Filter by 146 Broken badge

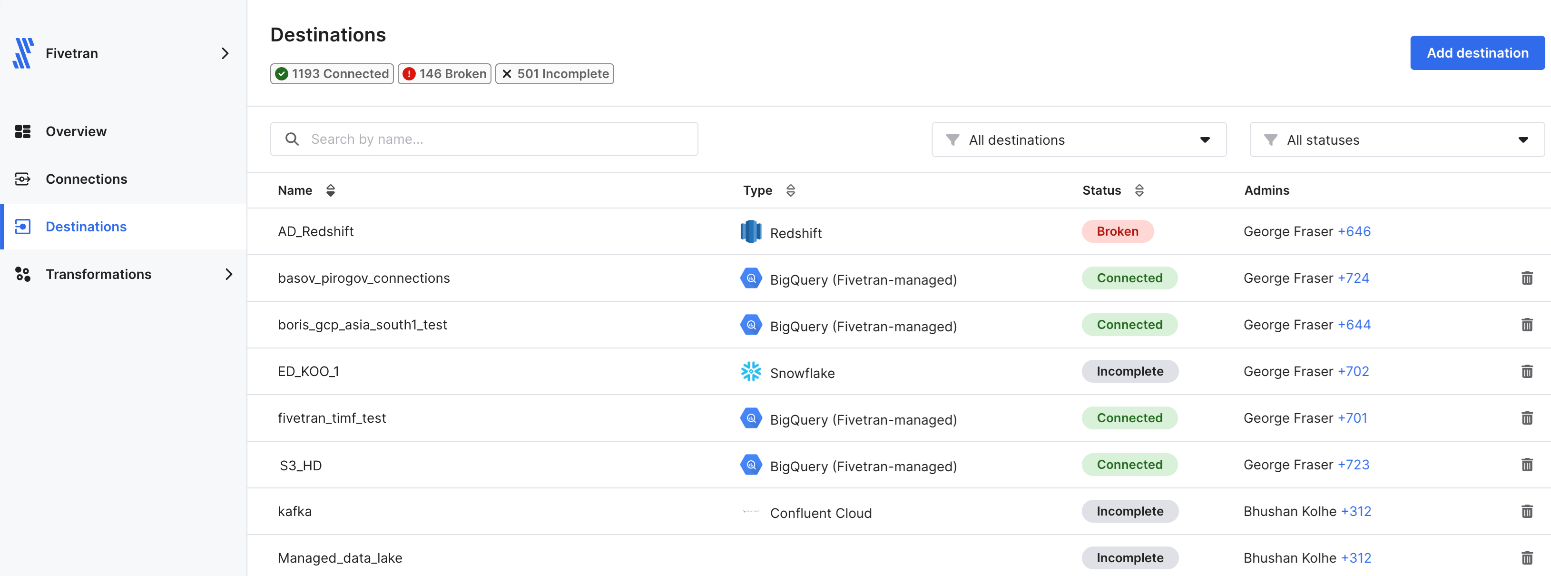point(444,73)
